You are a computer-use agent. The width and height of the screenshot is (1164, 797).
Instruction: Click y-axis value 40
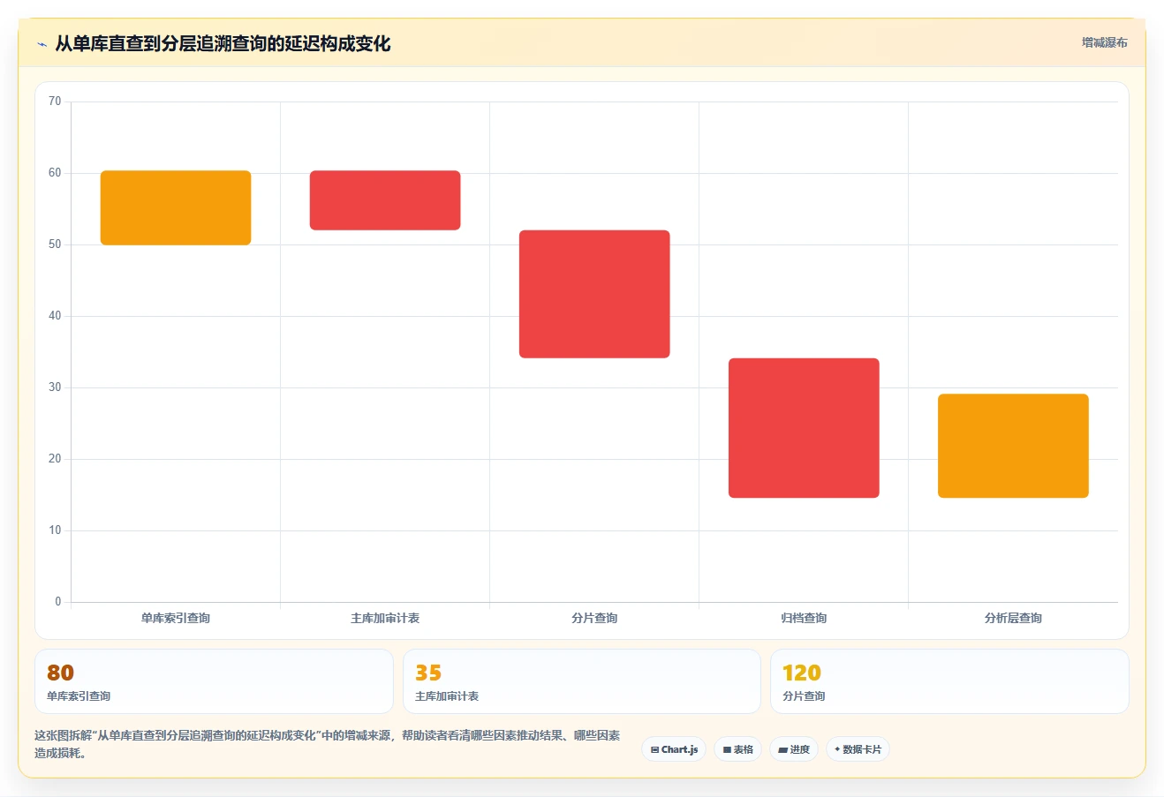(55, 316)
